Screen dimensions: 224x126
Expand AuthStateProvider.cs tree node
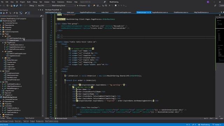(x=3, y=84)
